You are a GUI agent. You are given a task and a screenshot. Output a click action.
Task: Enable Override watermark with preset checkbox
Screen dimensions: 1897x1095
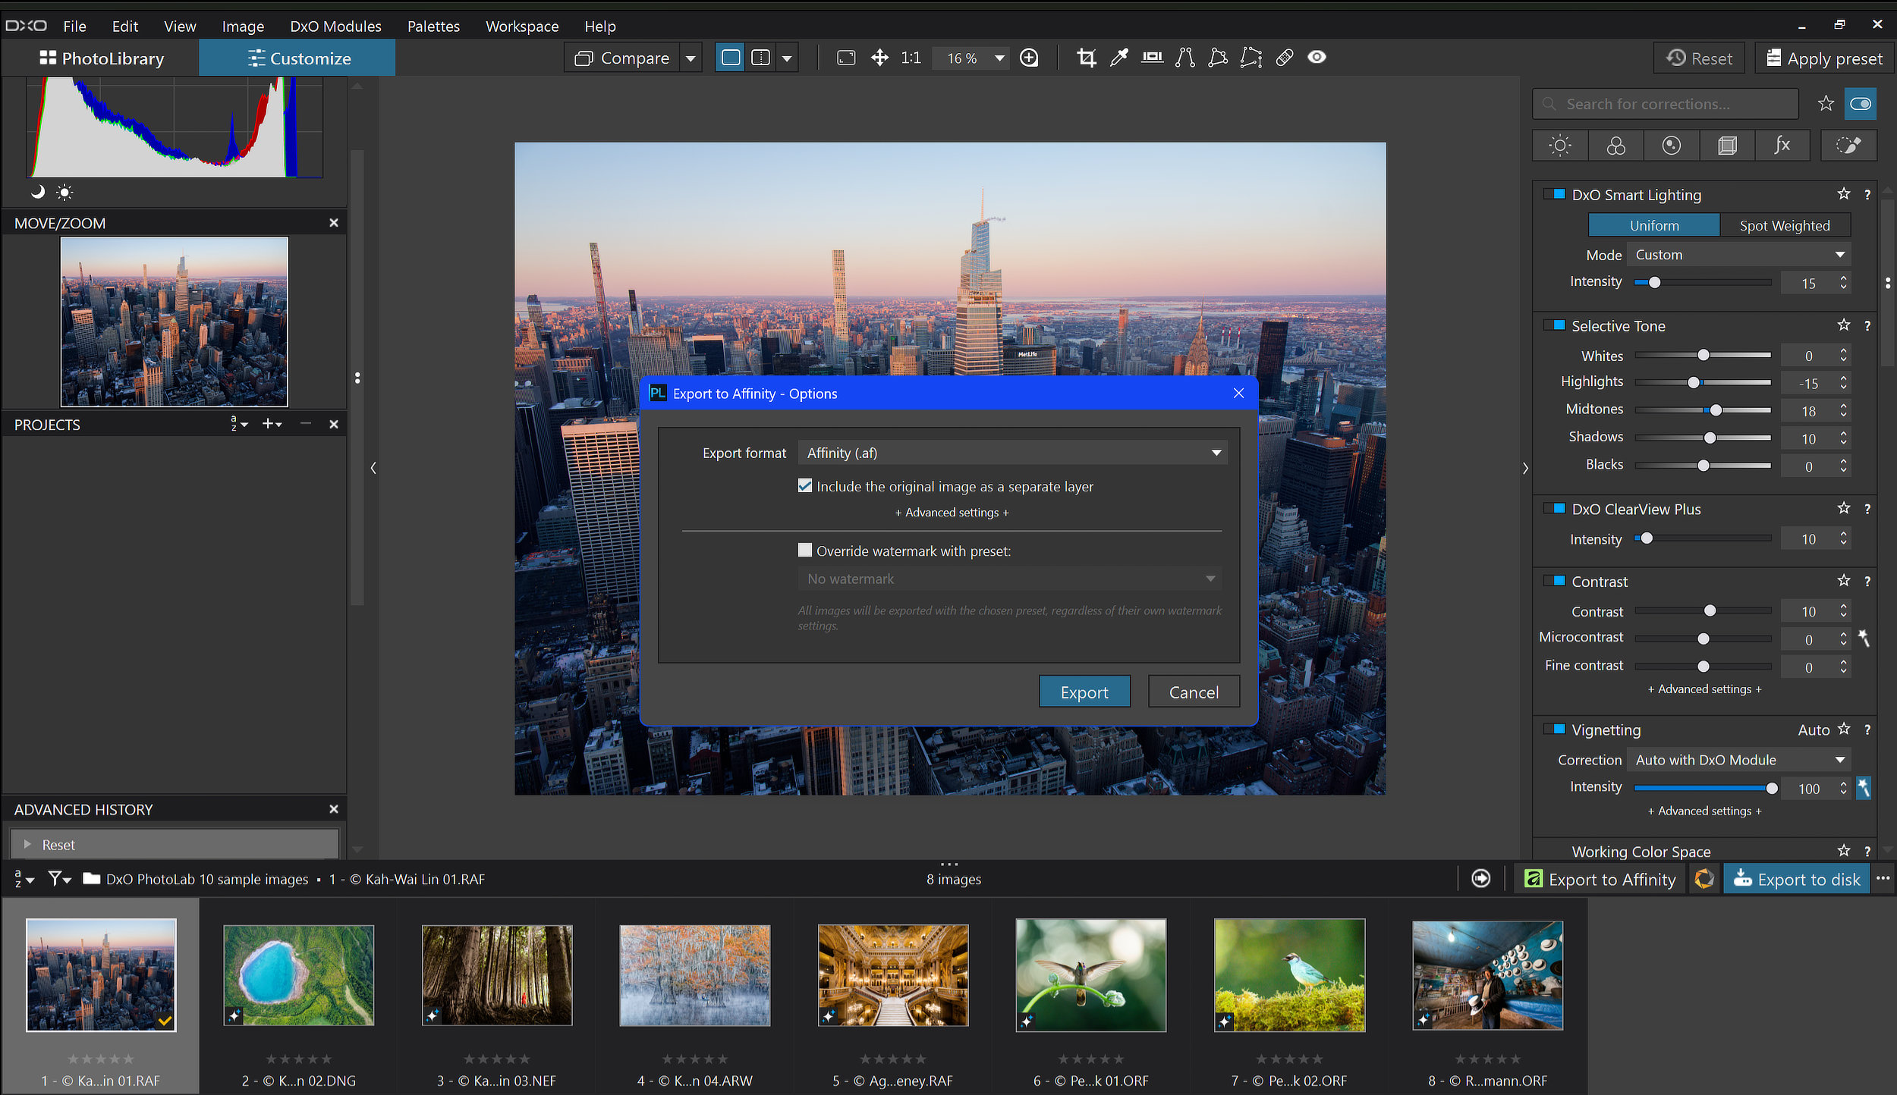805,551
